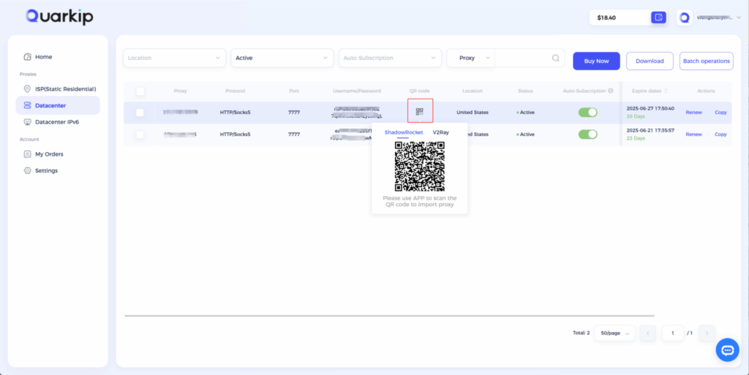Screen dimensions: 749x375
Task: Click the second row Active status
Action: (x=525, y=135)
